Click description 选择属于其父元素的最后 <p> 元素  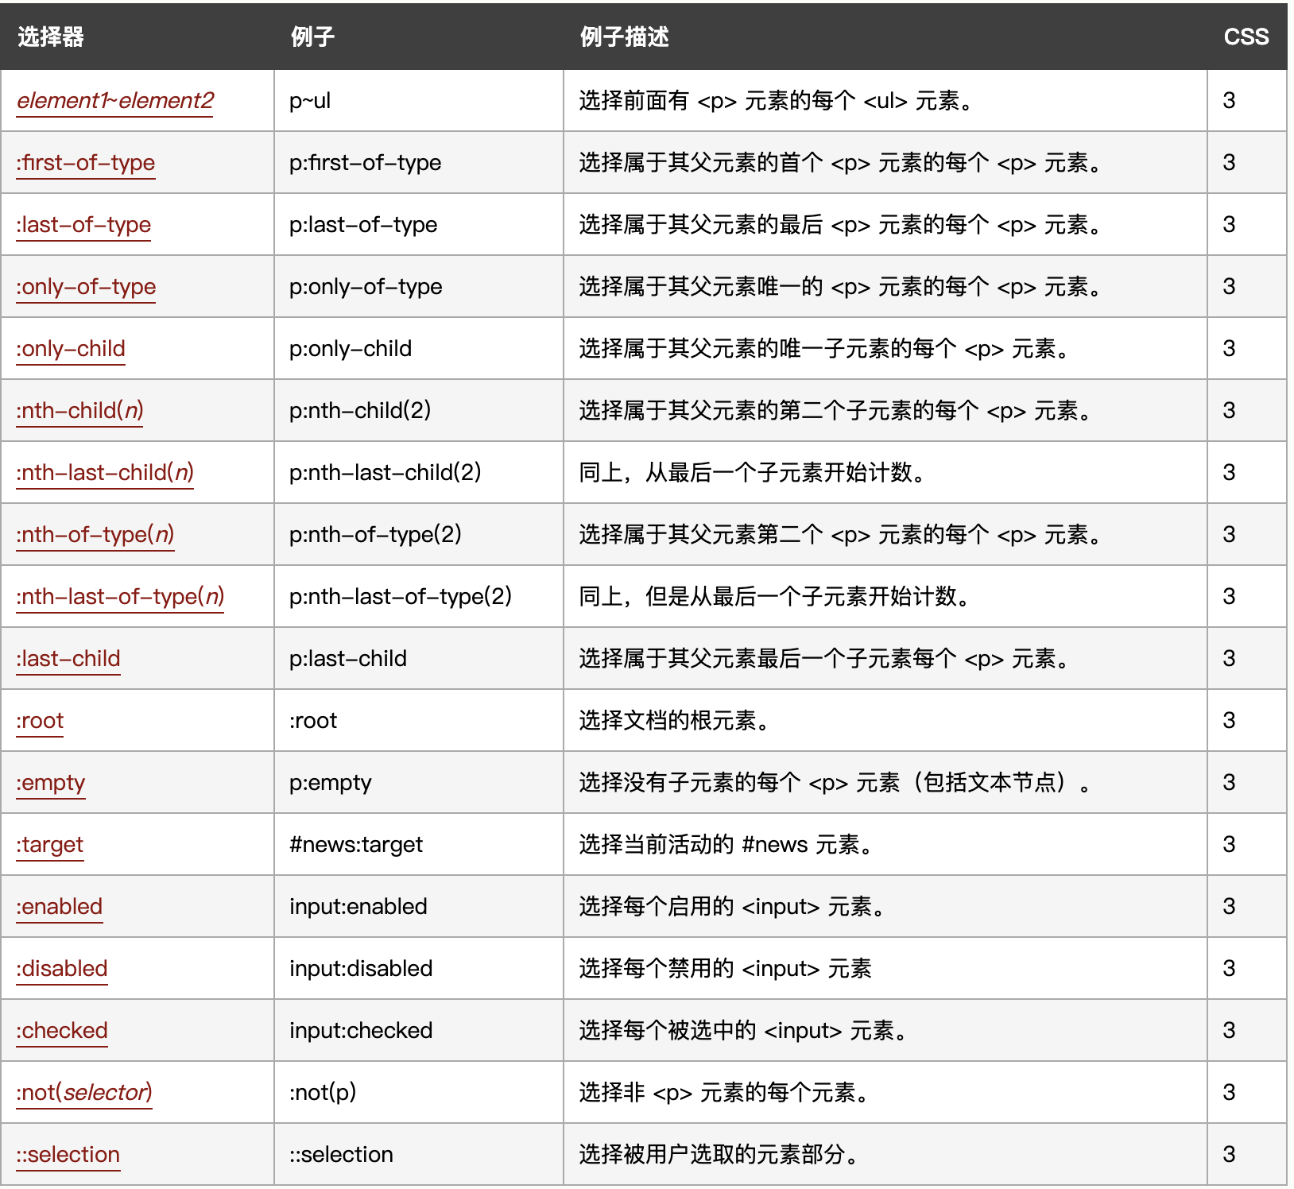pos(841,225)
